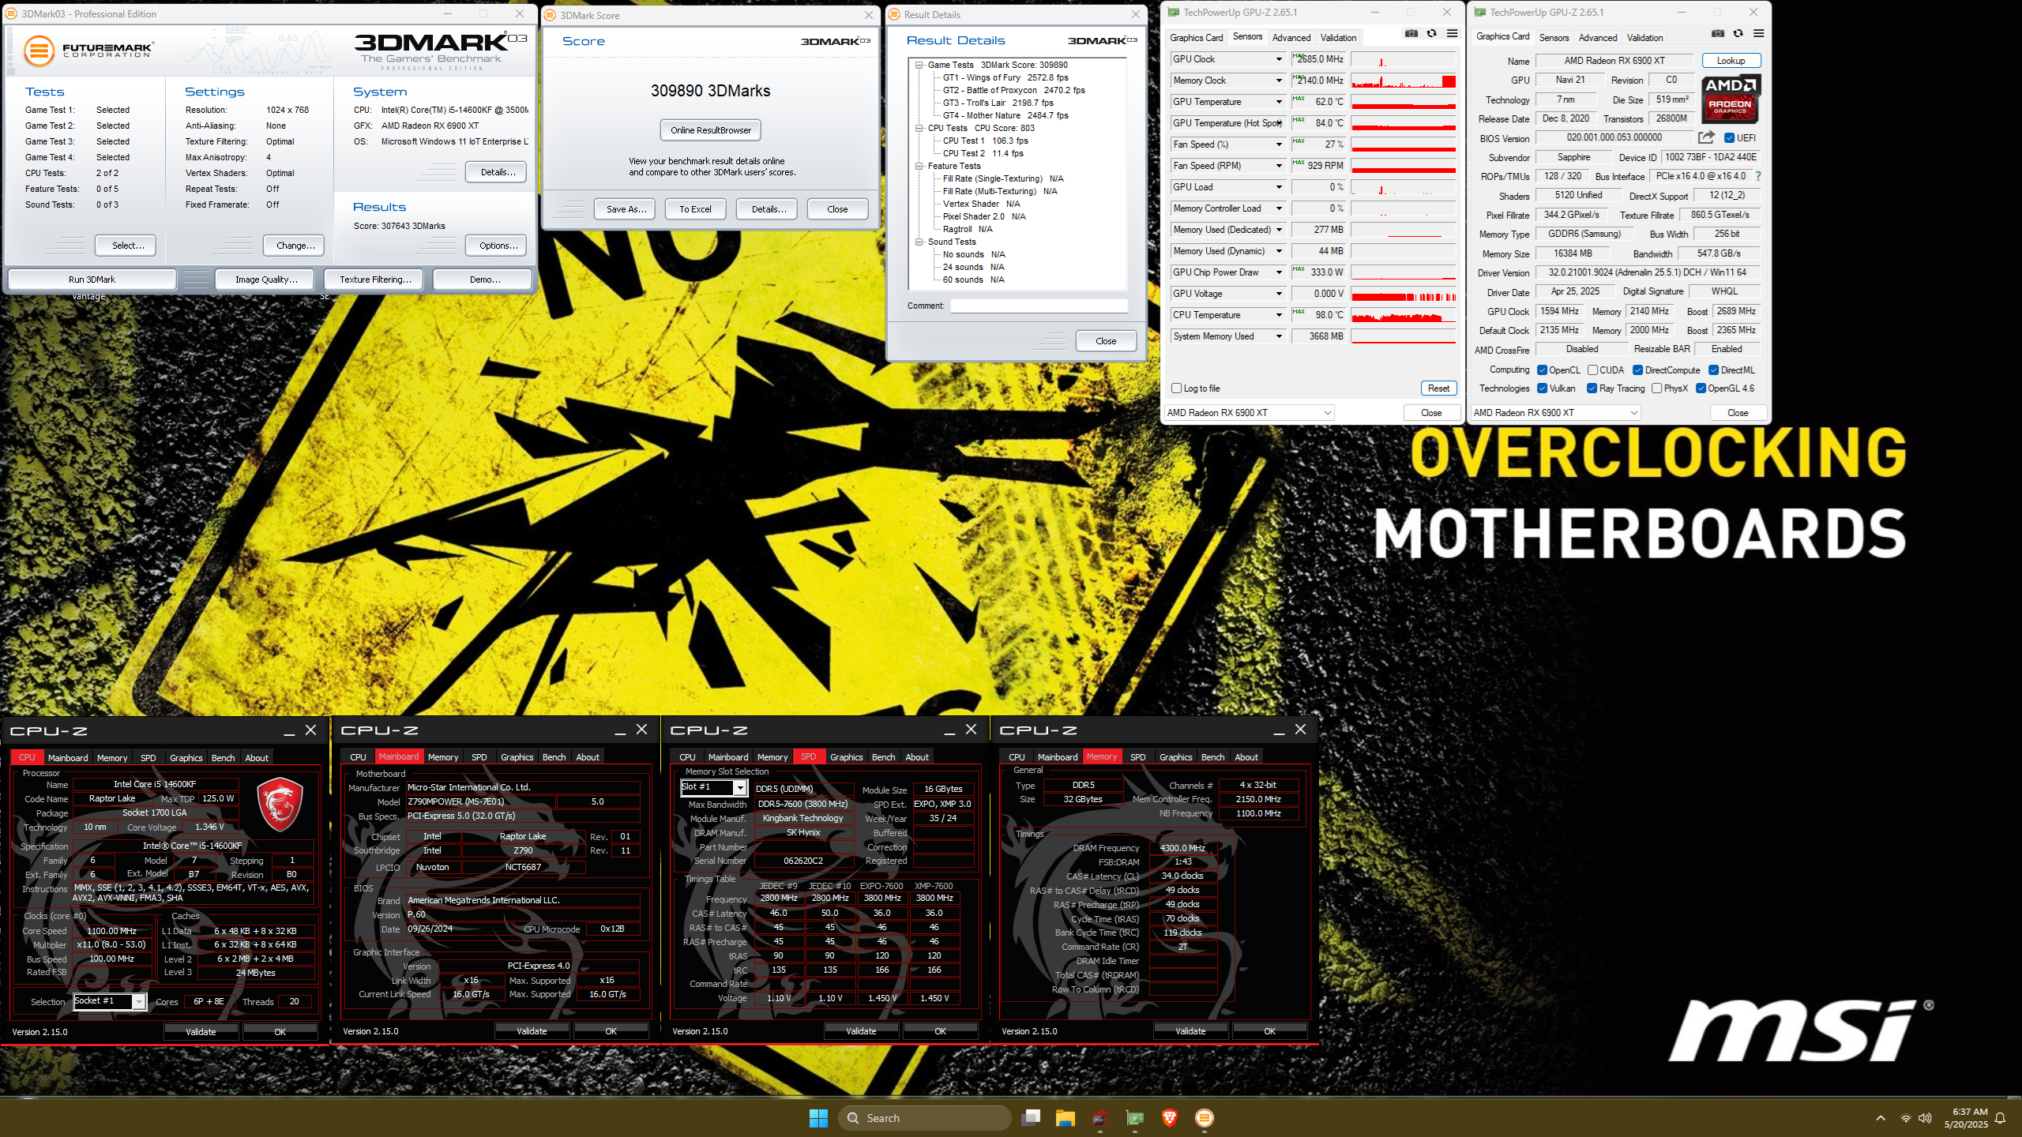Screen dimensions: 2022x1137
Task: Open GPU Clock sensor dropdown
Action: 1279,59
